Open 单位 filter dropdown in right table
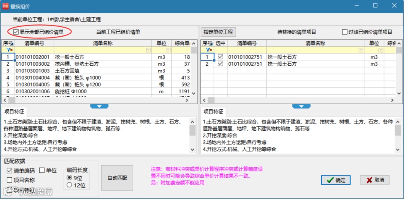 (x=380, y=50)
